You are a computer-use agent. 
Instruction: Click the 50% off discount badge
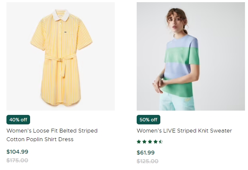(x=148, y=120)
